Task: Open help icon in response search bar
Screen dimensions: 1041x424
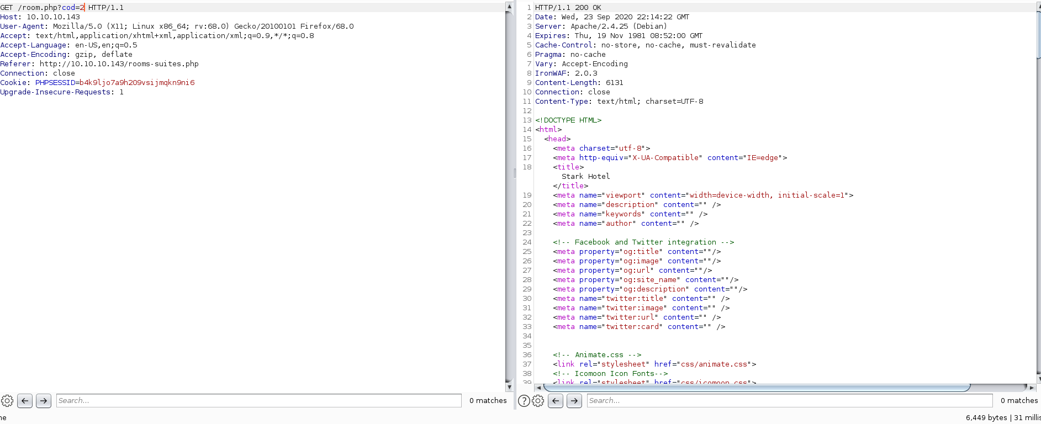Action: point(524,401)
